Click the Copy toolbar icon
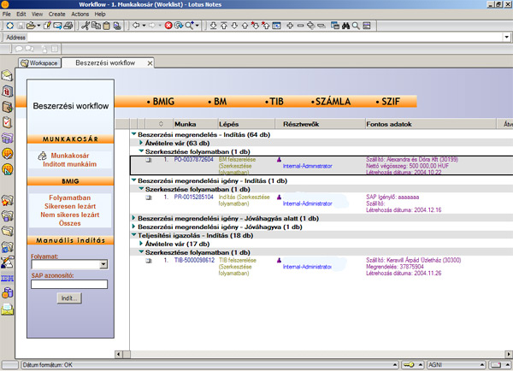Image resolution: width=513 pixels, height=371 pixels. tap(96, 26)
